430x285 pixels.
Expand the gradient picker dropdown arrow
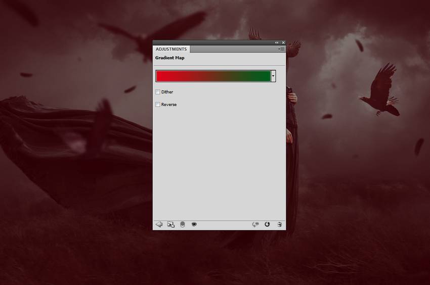273,76
